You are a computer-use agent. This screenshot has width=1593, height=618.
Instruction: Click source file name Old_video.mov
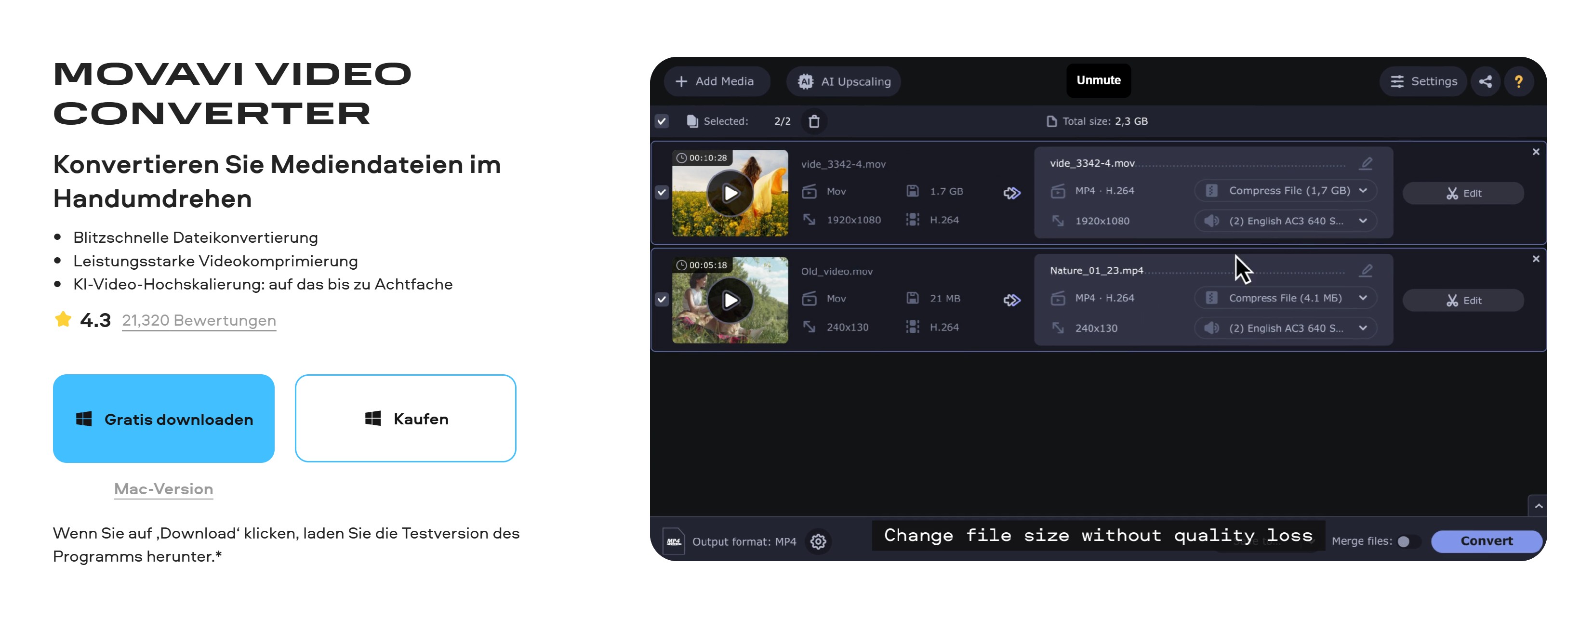[836, 271]
